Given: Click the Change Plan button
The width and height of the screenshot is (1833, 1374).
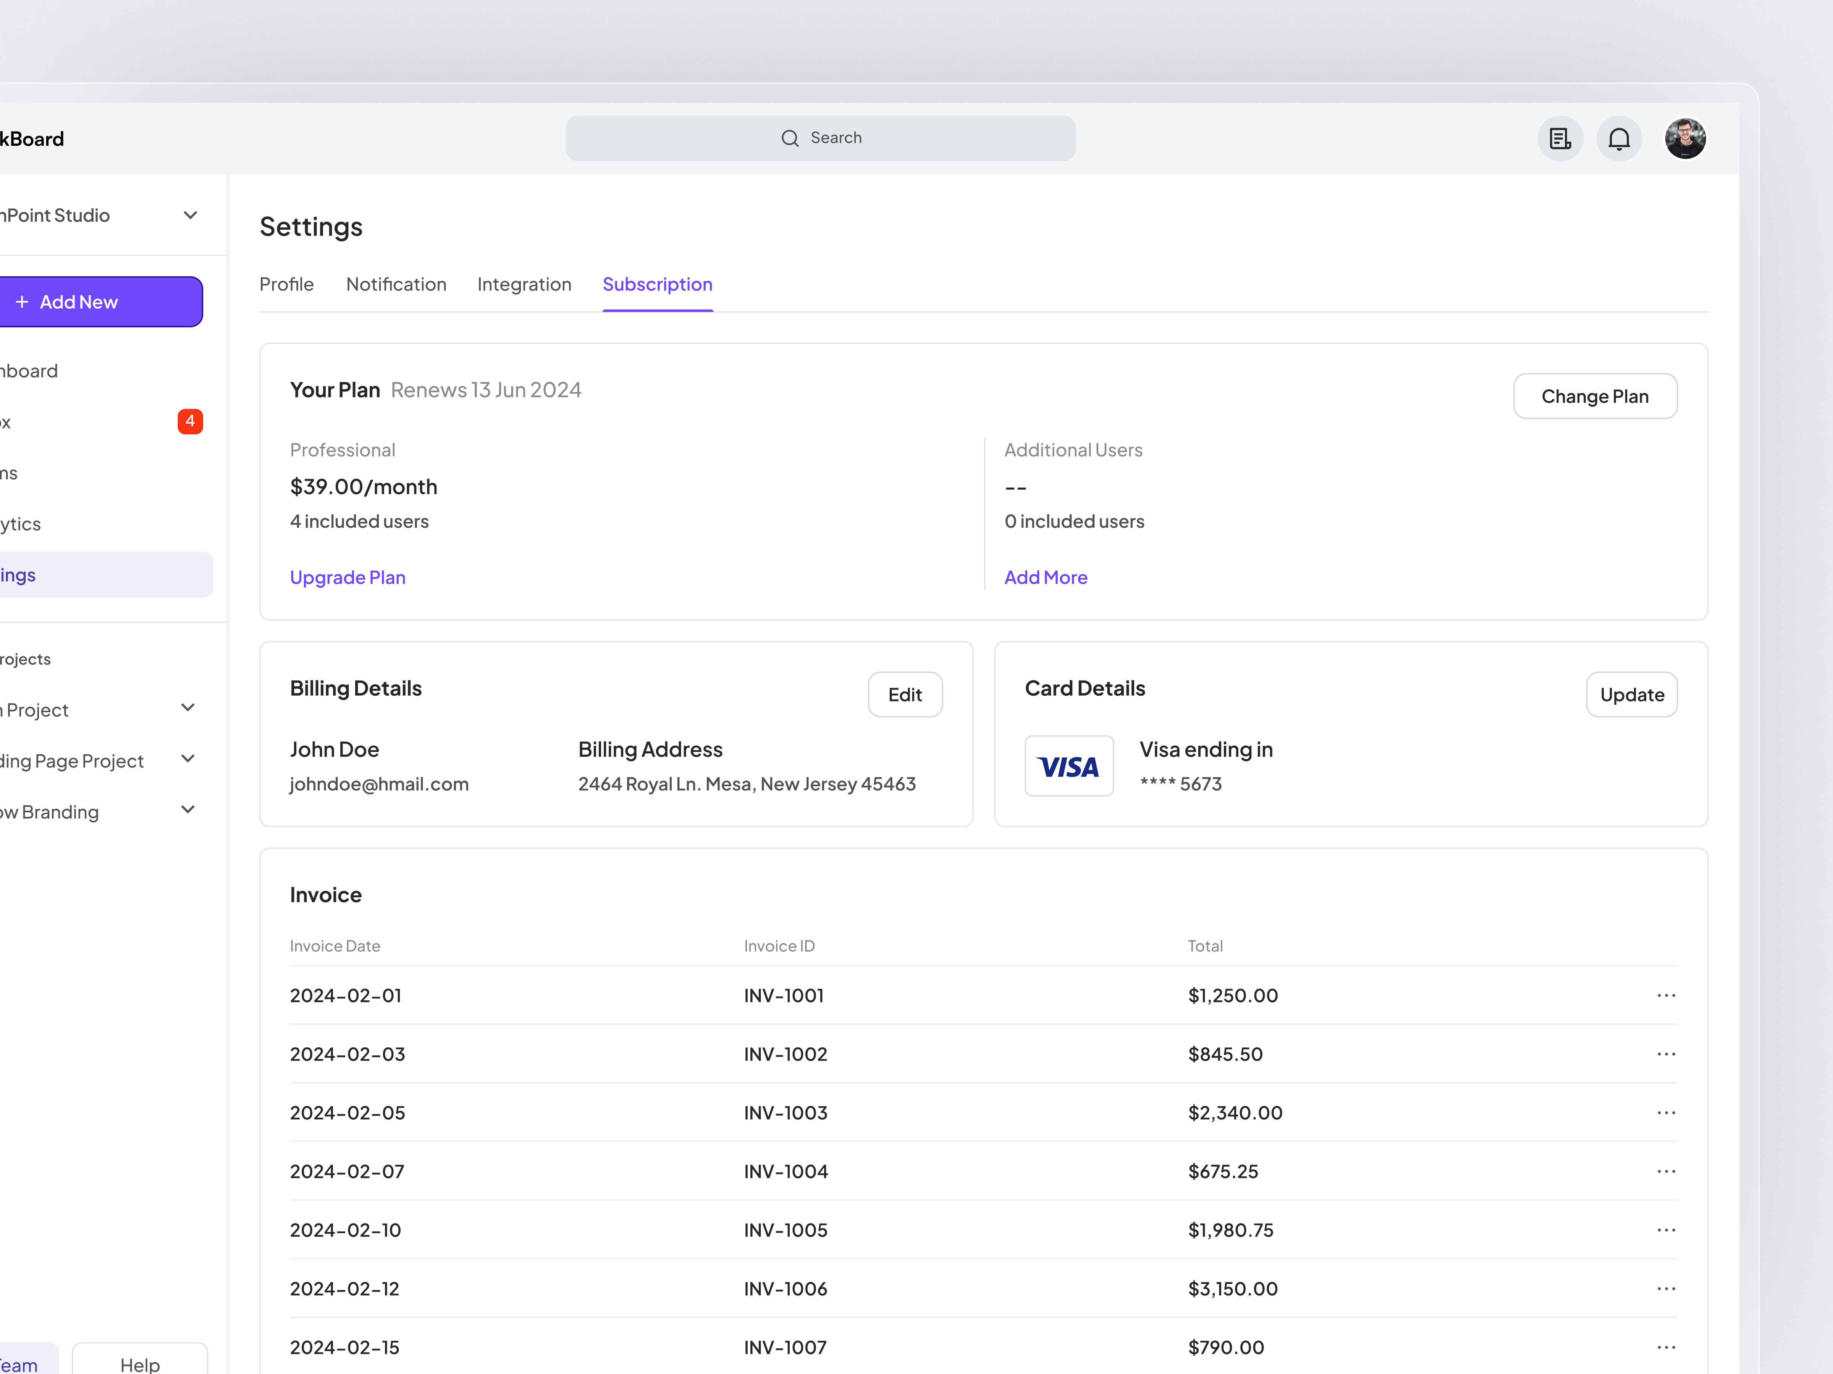Looking at the screenshot, I should (x=1595, y=397).
